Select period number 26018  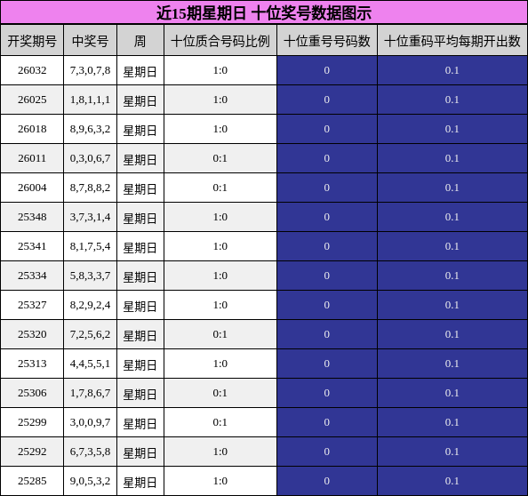click(x=32, y=129)
